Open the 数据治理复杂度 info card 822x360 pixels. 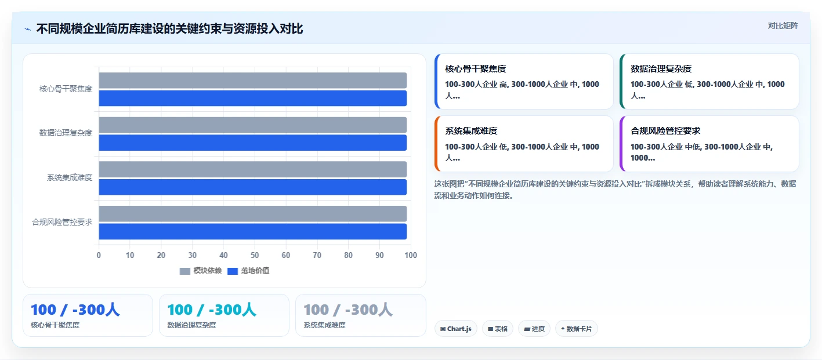point(709,82)
